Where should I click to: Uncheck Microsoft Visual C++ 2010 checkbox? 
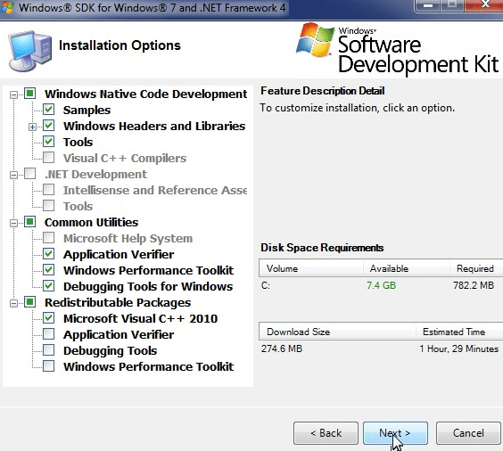(49, 318)
